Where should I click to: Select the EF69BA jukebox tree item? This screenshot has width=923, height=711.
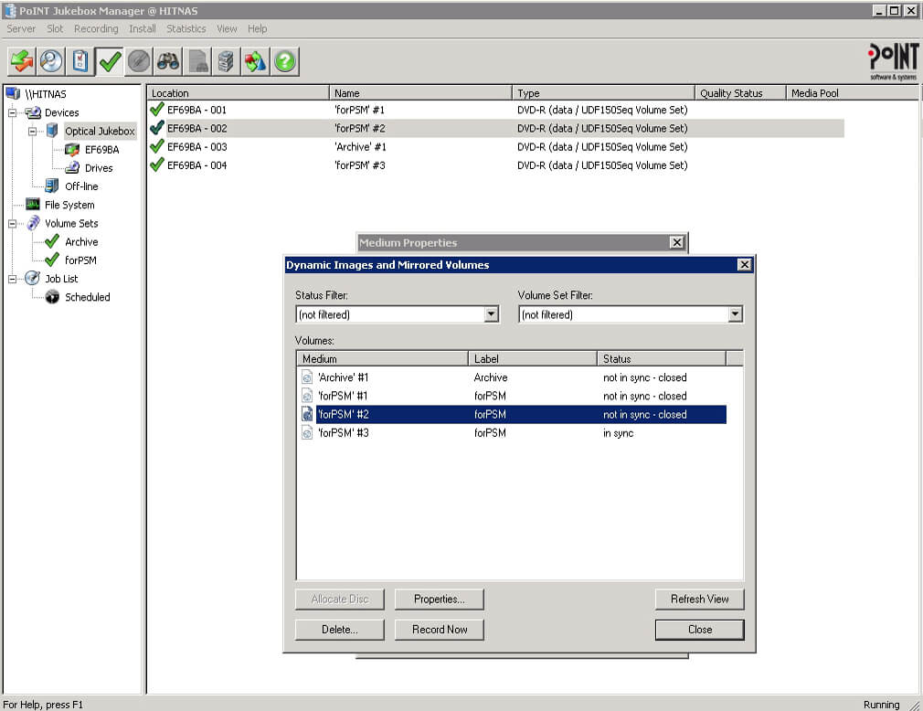101,150
